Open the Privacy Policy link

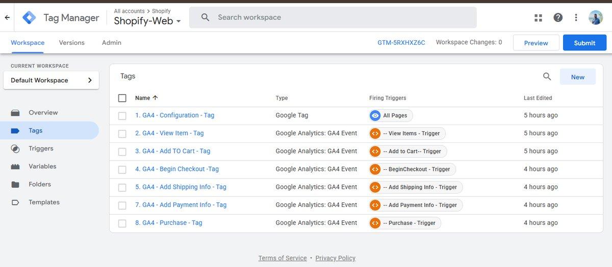pos(336,258)
